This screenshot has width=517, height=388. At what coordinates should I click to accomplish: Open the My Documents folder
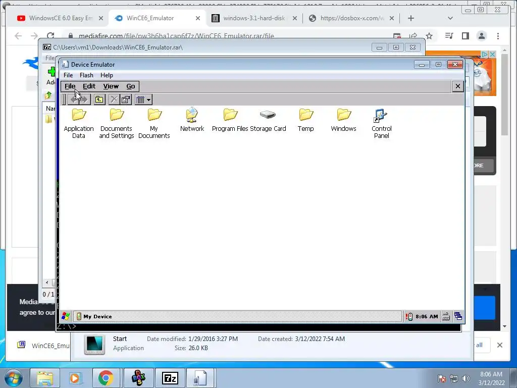coord(154,123)
